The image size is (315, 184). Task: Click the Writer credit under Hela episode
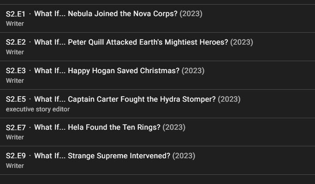pyautogui.click(x=15, y=137)
